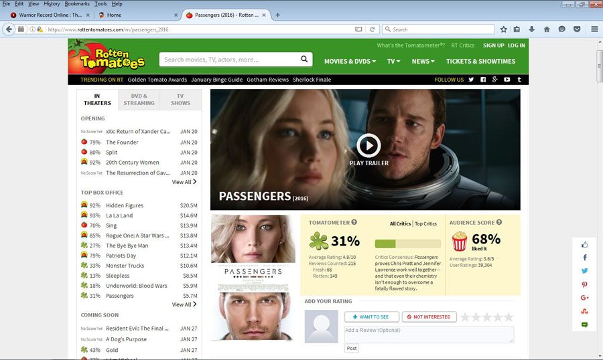Click the green comment bubble sidebar icon
Screen dimensions: 603x360
click(x=584, y=325)
